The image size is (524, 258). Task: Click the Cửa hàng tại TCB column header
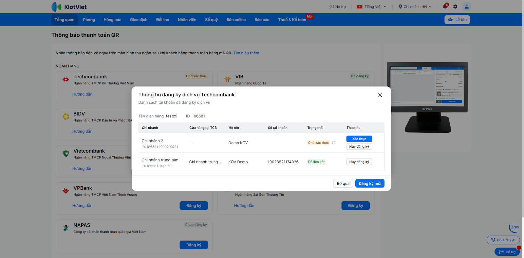203,128
